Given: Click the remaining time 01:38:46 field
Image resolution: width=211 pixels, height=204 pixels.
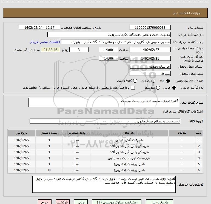Looking at the screenshot, I should tap(50, 50).
